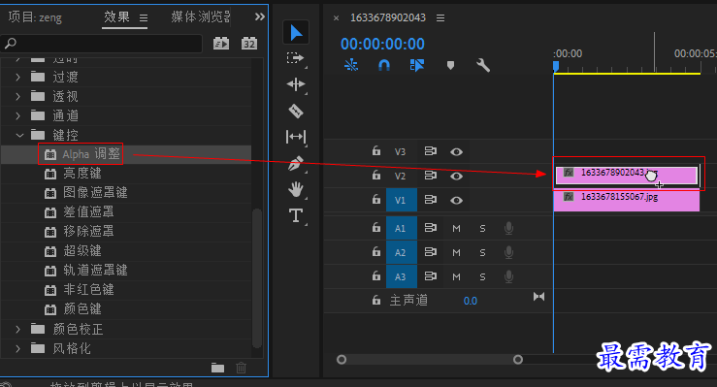The width and height of the screenshot is (717, 387).
Task: Select the Type tool
Action: click(296, 215)
